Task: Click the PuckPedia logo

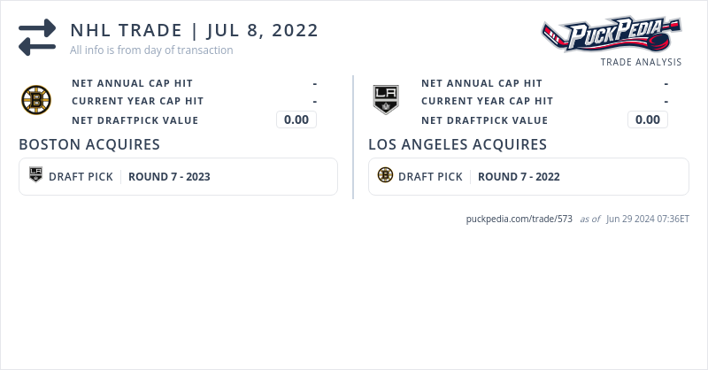Action: click(x=612, y=35)
